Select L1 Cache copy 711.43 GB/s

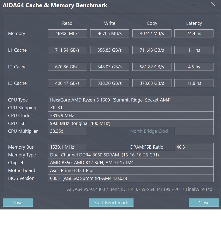coord(152,50)
